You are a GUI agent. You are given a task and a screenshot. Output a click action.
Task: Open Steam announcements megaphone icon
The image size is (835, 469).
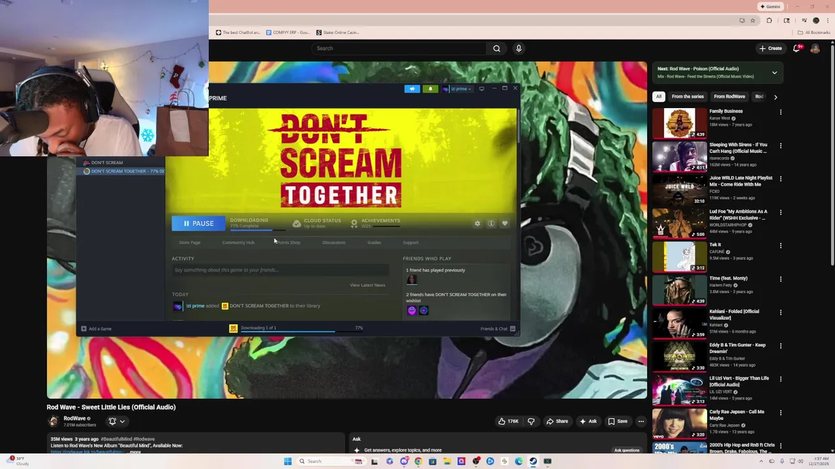[412, 89]
